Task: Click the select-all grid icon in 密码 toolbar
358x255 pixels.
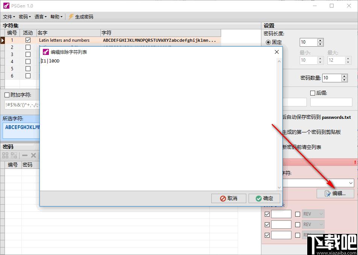Action: pos(5,155)
